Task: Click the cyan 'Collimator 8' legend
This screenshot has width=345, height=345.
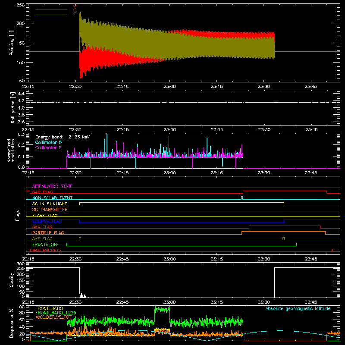Action: [x=48, y=142]
